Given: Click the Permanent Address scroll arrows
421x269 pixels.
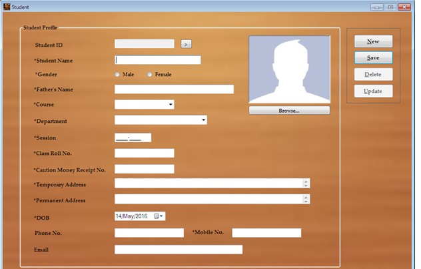Looking at the screenshot, I should (306, 199).
